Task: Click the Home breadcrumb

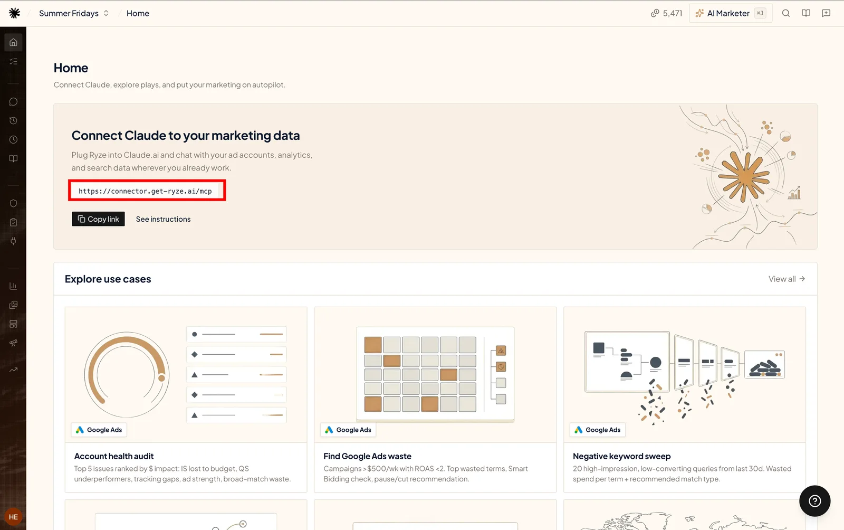Action: [x=138, y=13]
